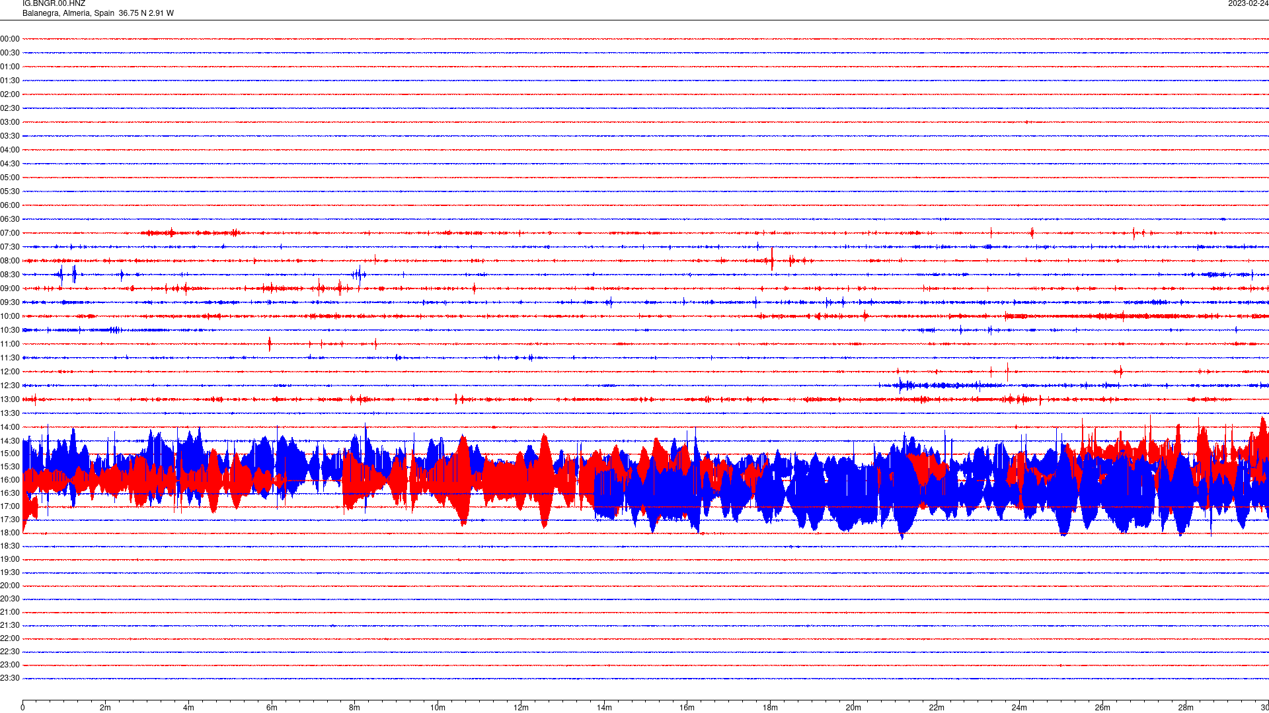Select the 13:30 trace time label

point(10,413)
